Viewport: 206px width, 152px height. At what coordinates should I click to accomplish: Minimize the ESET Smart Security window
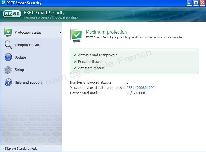click(189, 3)
